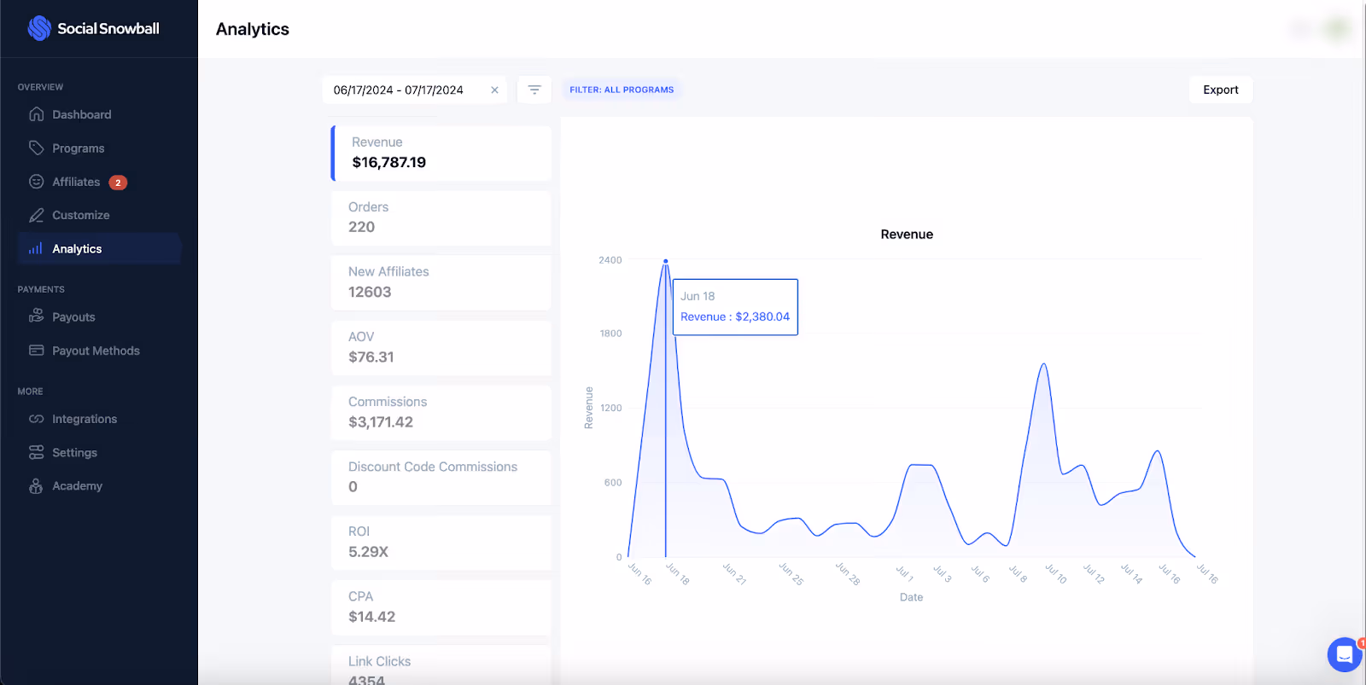
Task: Click the Academy icon in sidebar
Action: (x=36, y=485)
